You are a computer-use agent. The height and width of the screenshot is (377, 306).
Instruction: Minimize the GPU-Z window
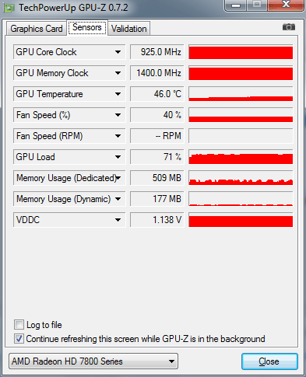(236, 5)
